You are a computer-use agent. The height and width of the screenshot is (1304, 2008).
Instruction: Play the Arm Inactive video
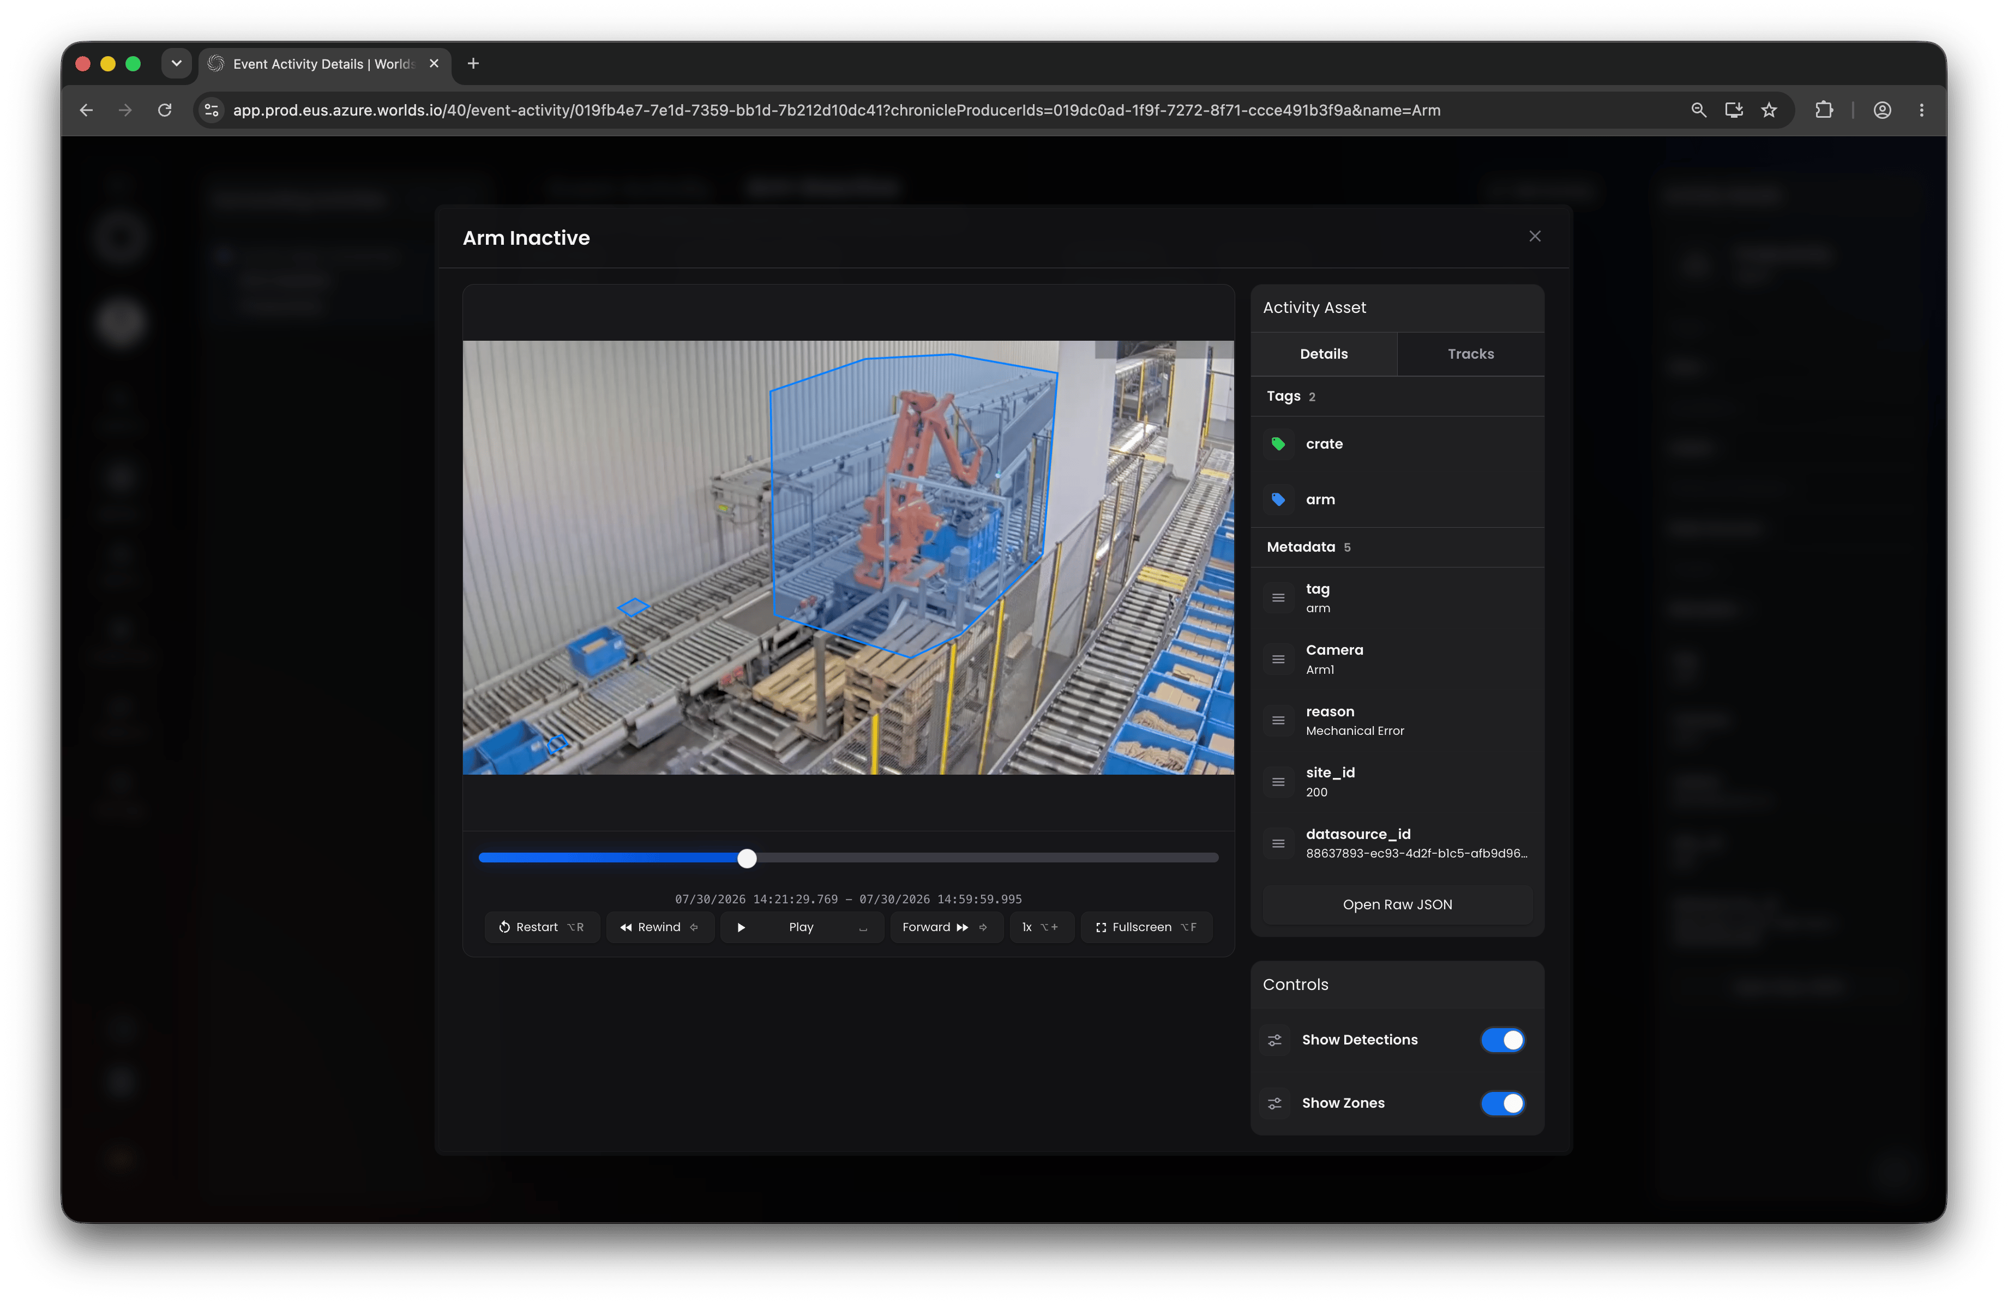(802, 927)
